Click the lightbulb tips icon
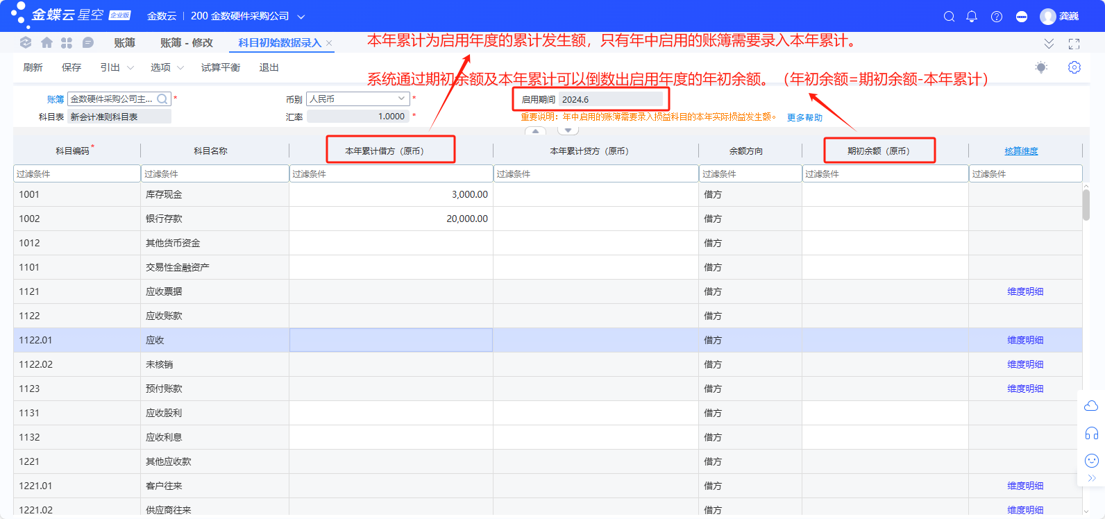Screen dimensions: 1105x519 (x=1040, y=67)
